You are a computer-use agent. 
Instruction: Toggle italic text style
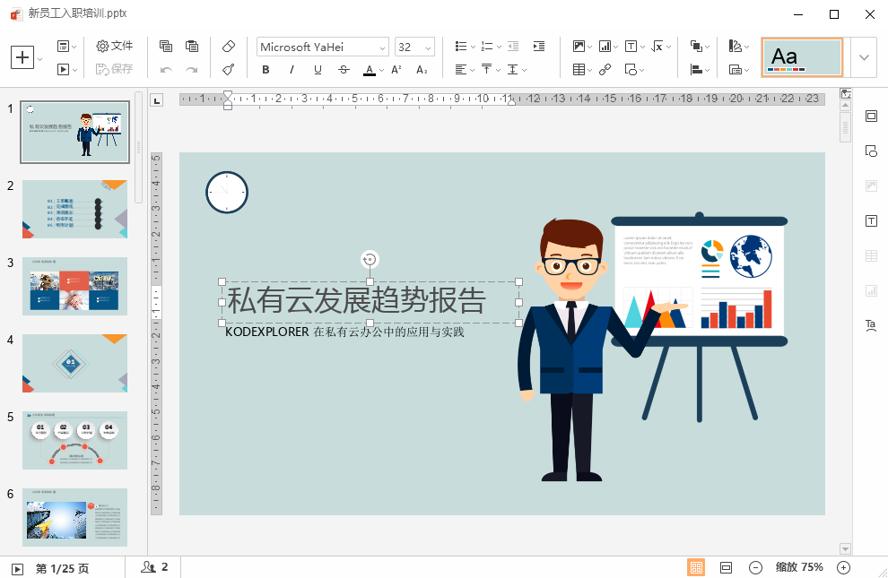pos(292,70)
